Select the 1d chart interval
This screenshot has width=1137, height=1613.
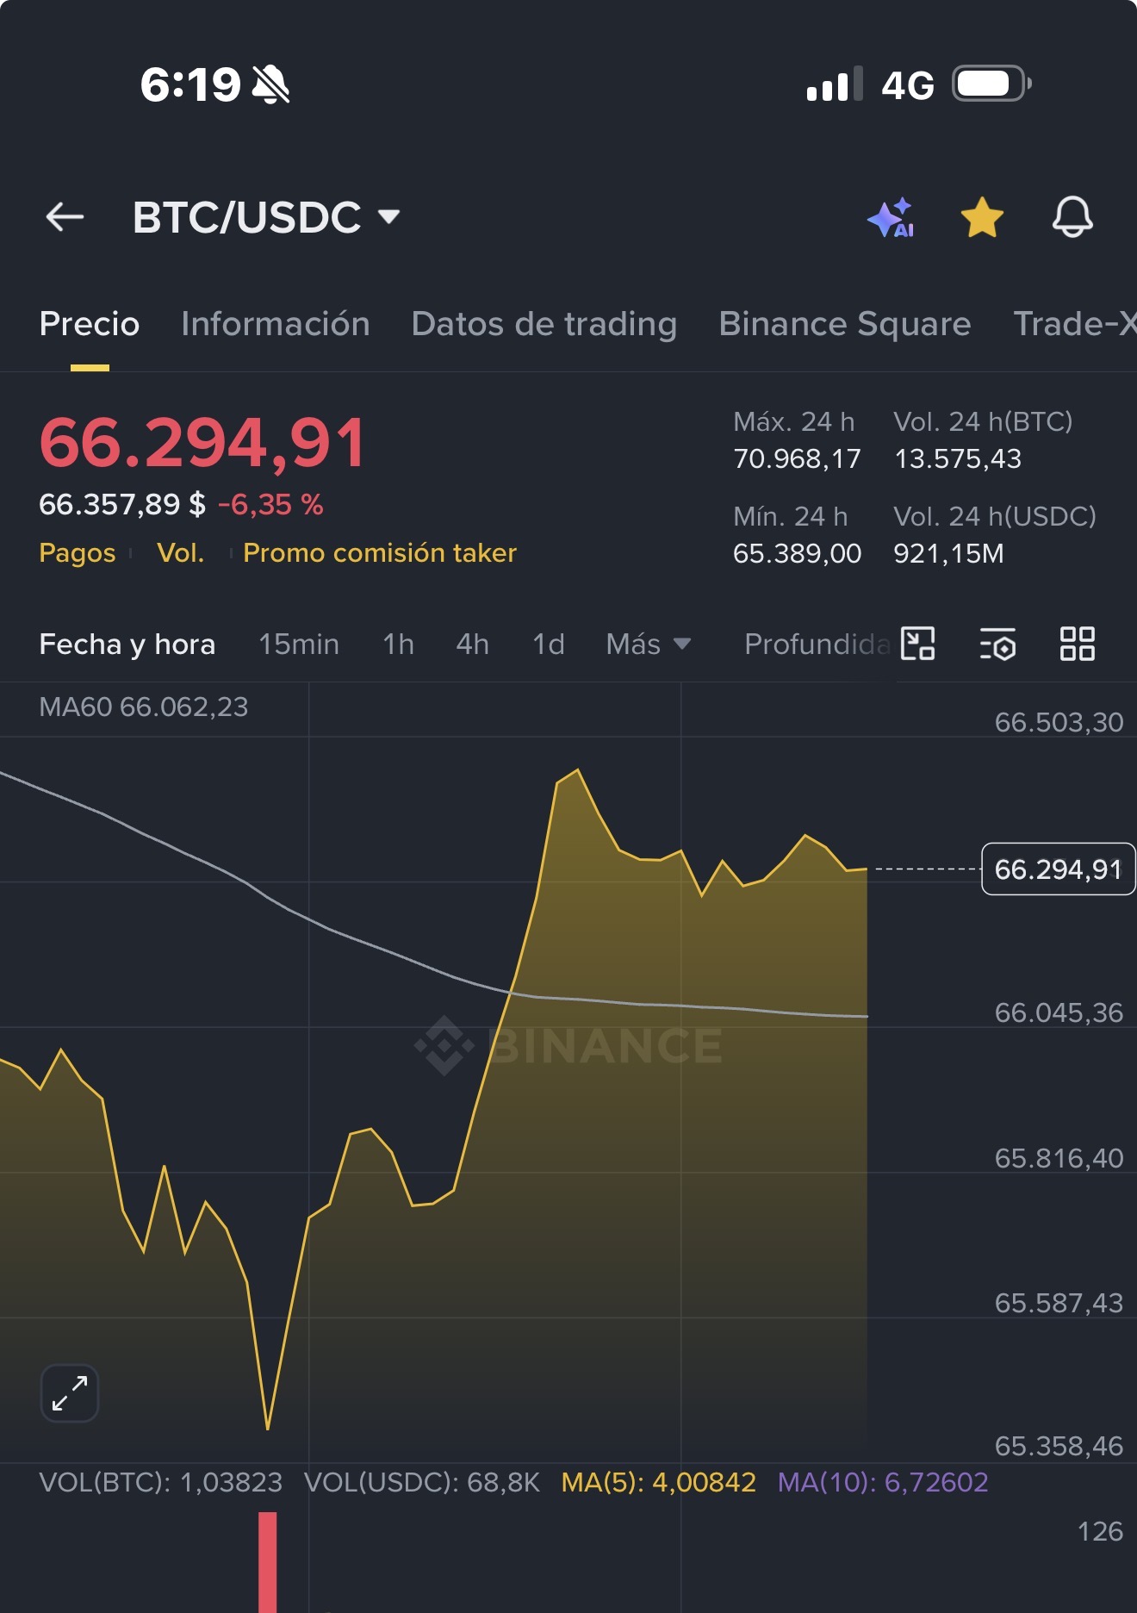[549, 645]
